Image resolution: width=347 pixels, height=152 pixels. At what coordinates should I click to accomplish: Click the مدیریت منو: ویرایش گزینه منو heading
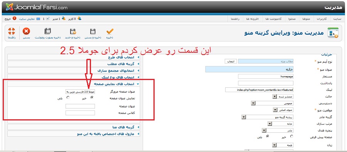coord(284,33)
